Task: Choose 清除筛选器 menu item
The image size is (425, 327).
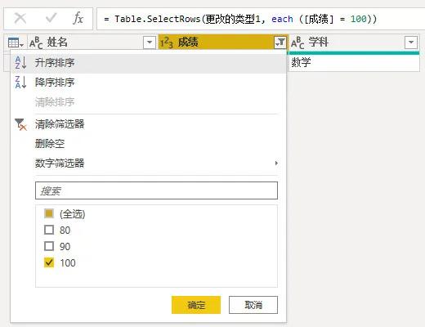Action: click(x=148, y=124)
